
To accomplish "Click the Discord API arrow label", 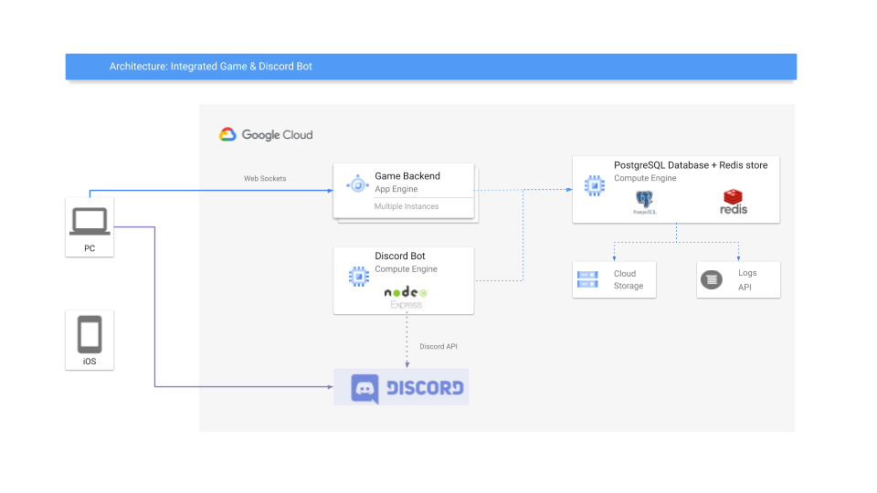I will [x=438, y=347].
